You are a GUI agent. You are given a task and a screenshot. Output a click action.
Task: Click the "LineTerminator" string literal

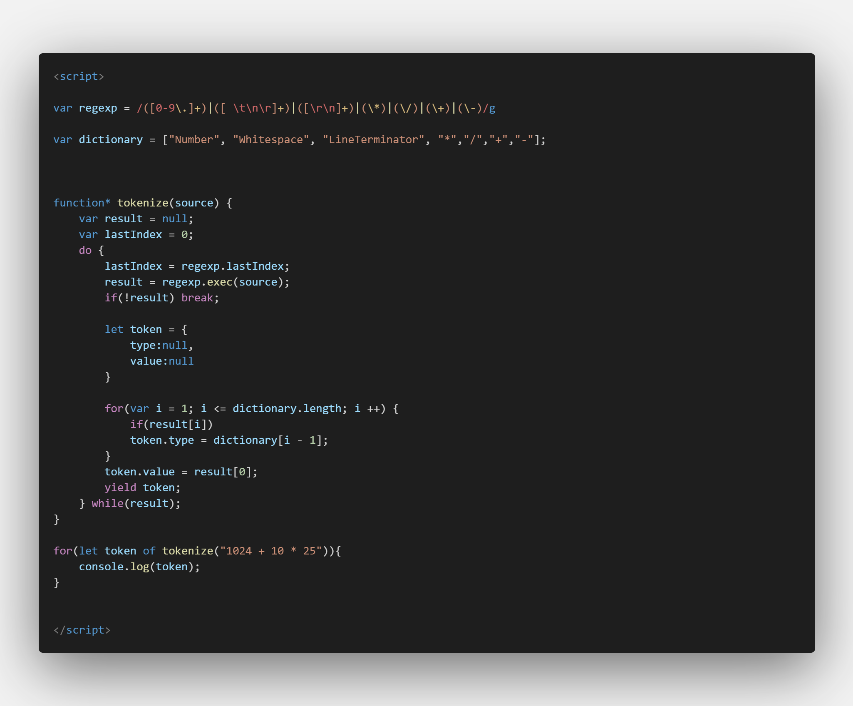pyautogui.click(x=373, y=140)
